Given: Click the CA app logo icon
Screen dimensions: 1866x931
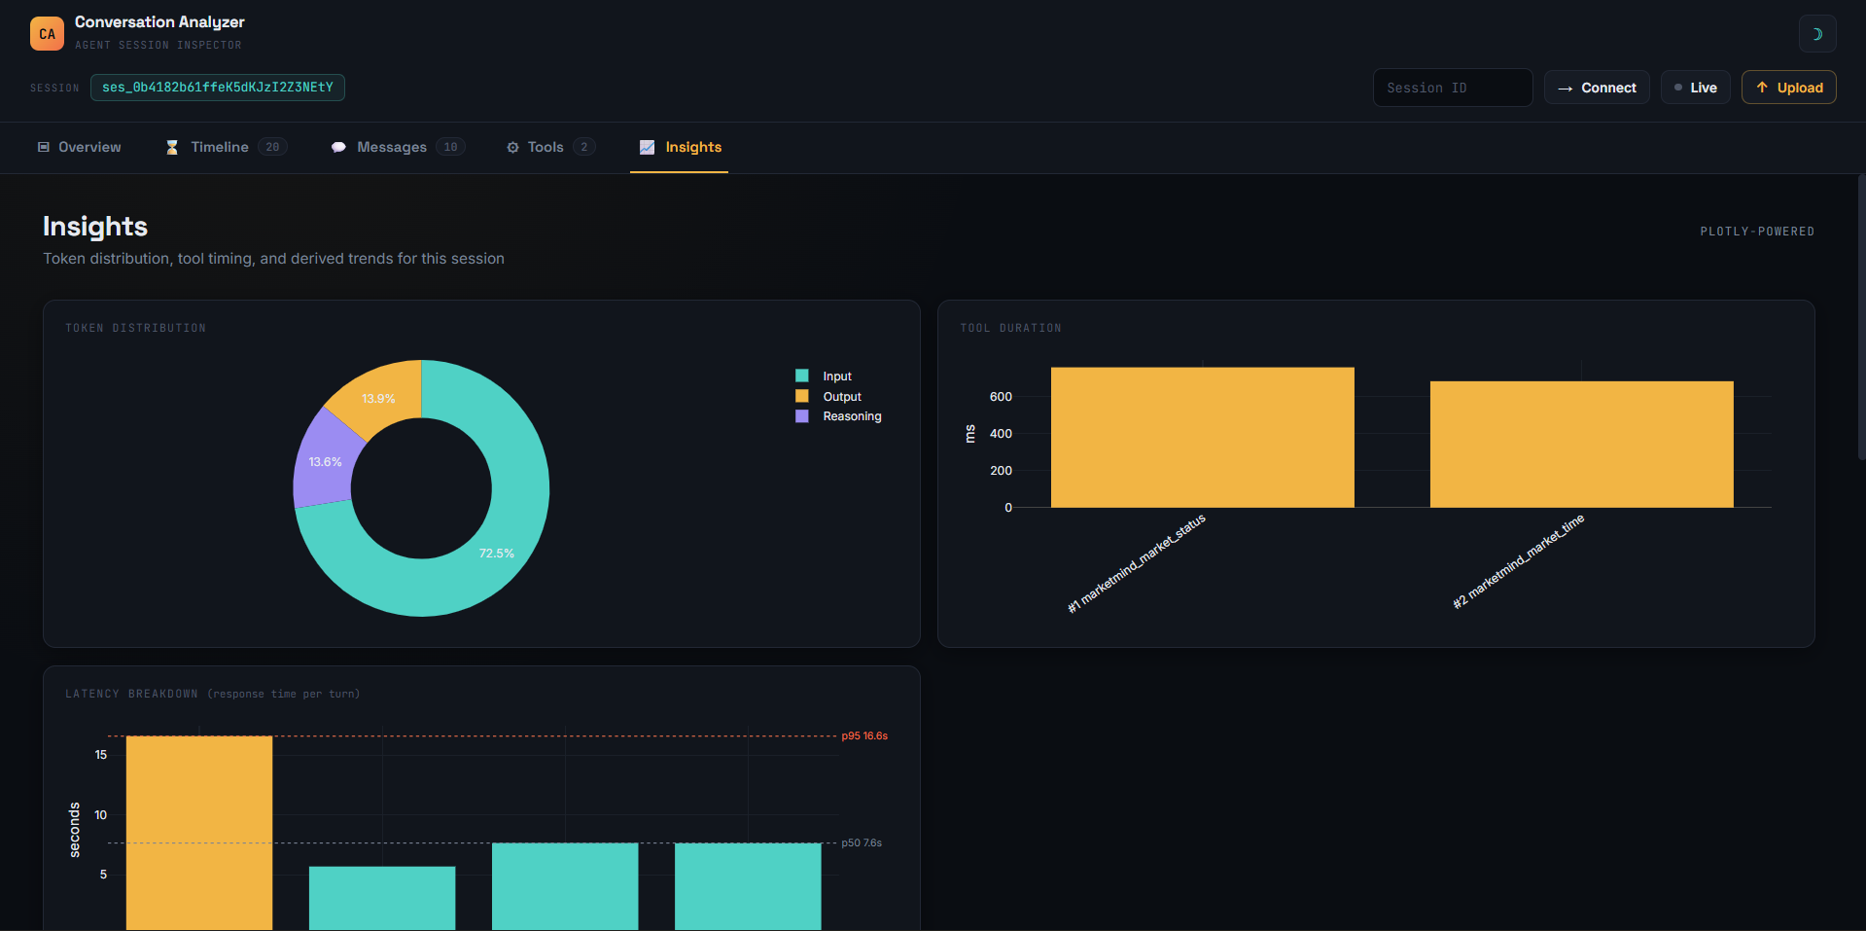Looking at the screenshot, I should pyautogui.click(x=47, y=33).
